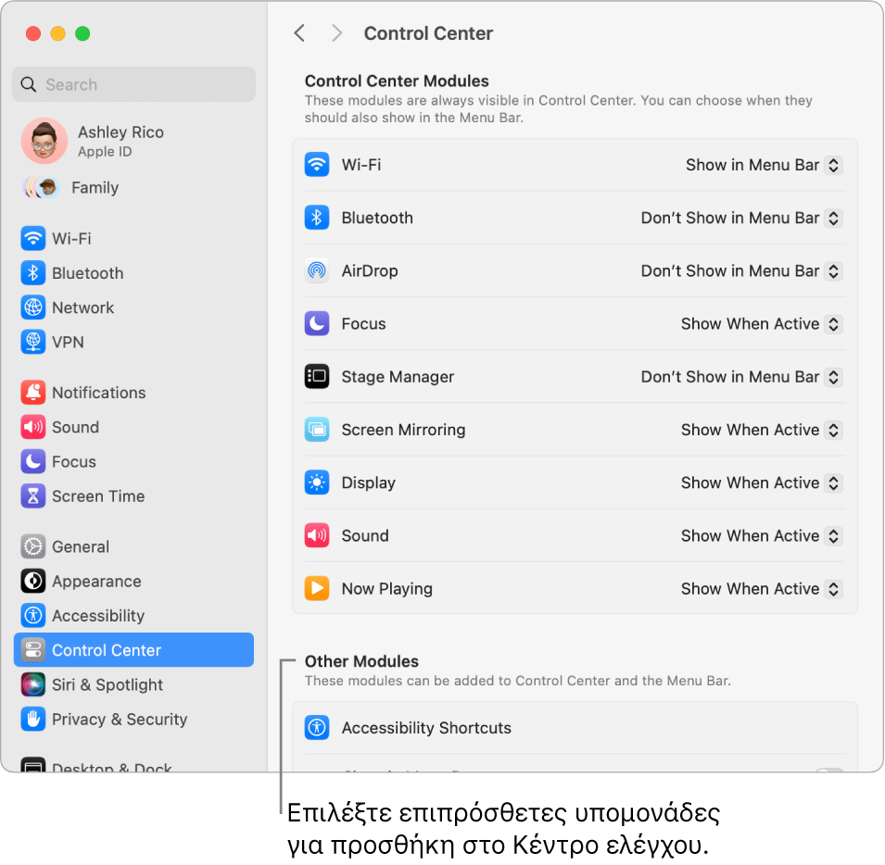Click the Focus module moon icon
This screenshot has width=885, height=865.
(x=317, y=323)
